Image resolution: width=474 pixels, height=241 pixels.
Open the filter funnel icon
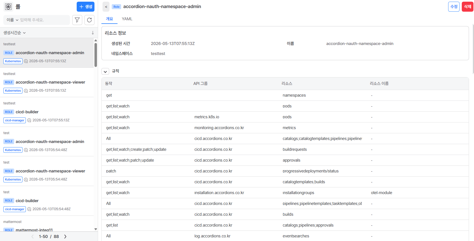[x=77, y=20]
